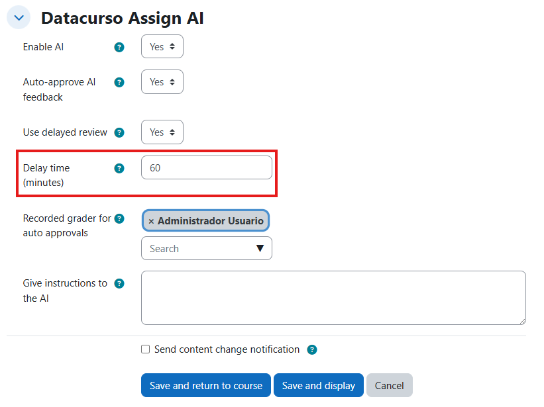Viewport: 544px width, 407px height.
Task: Click help icon next to Enable AI
Action: coord(119,47)
